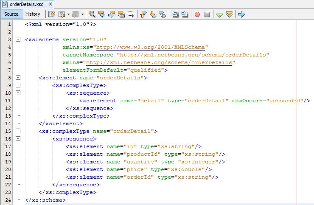Shift the line right
Image resolution: width=314 pixels, height=205 pixels.
(185, 14)
